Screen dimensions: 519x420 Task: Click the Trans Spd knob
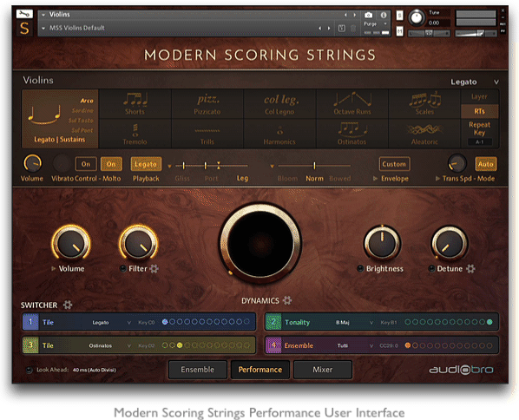(457, 163)
